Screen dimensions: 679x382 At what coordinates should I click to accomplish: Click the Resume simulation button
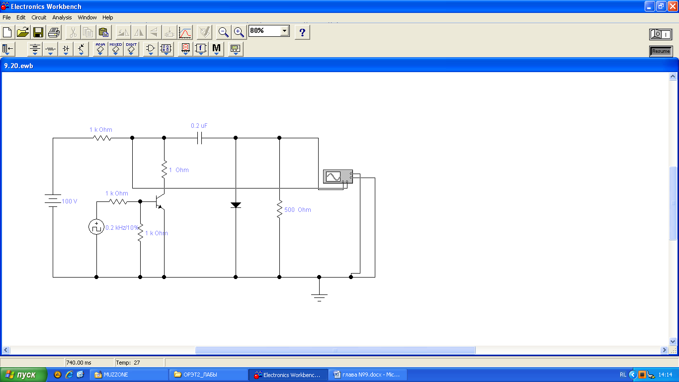661,51
